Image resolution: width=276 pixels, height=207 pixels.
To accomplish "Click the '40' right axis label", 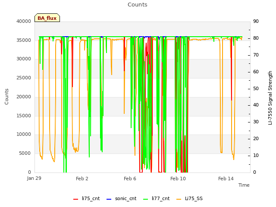I will (256, 105).
